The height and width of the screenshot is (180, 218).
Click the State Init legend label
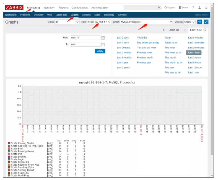click(x=16, y=154)
